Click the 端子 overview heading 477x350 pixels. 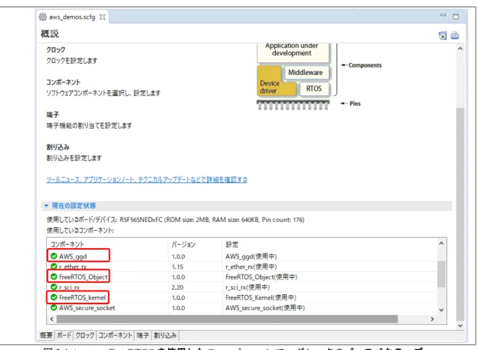click(53, 115)
